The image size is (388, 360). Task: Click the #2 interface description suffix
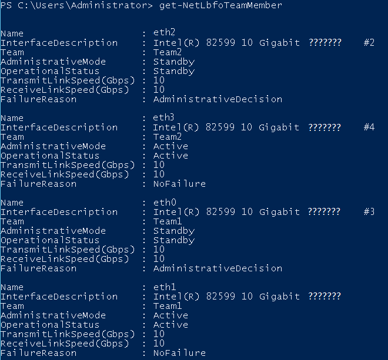[369, 42]
